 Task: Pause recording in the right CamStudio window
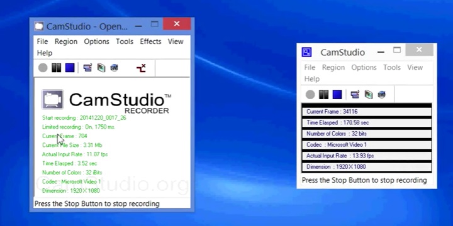point(323,95)
